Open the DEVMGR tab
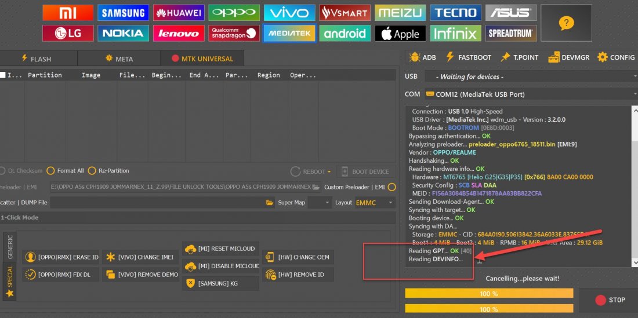The width and height of the screenshot is (638, 318). pos(568,57)
